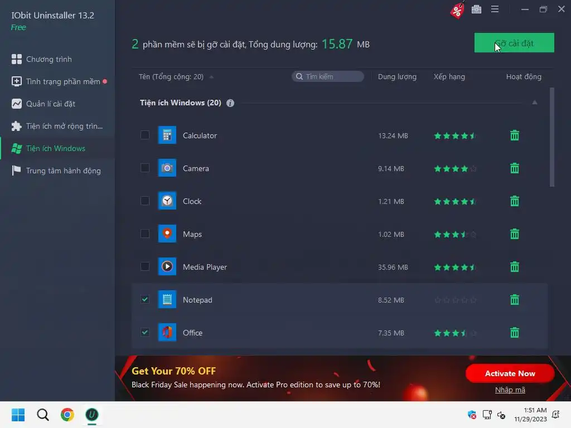Open the toolbox briefcase icon
Image resolution: width=571 pixels, height=428 pixels.
click(x=476, y=9)
